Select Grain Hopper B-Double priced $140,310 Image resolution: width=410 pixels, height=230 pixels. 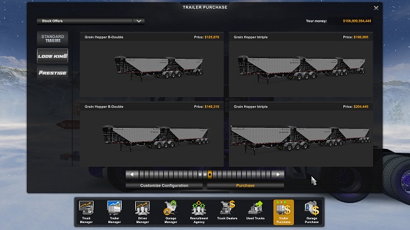[x=152, y=135]
